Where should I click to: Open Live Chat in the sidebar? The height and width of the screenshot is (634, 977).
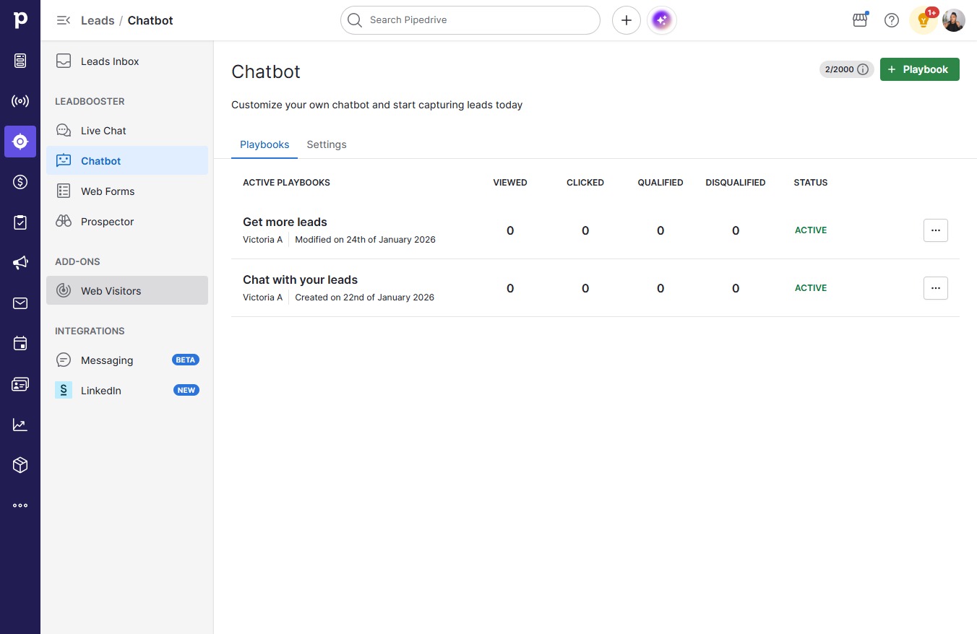(127, 131)
